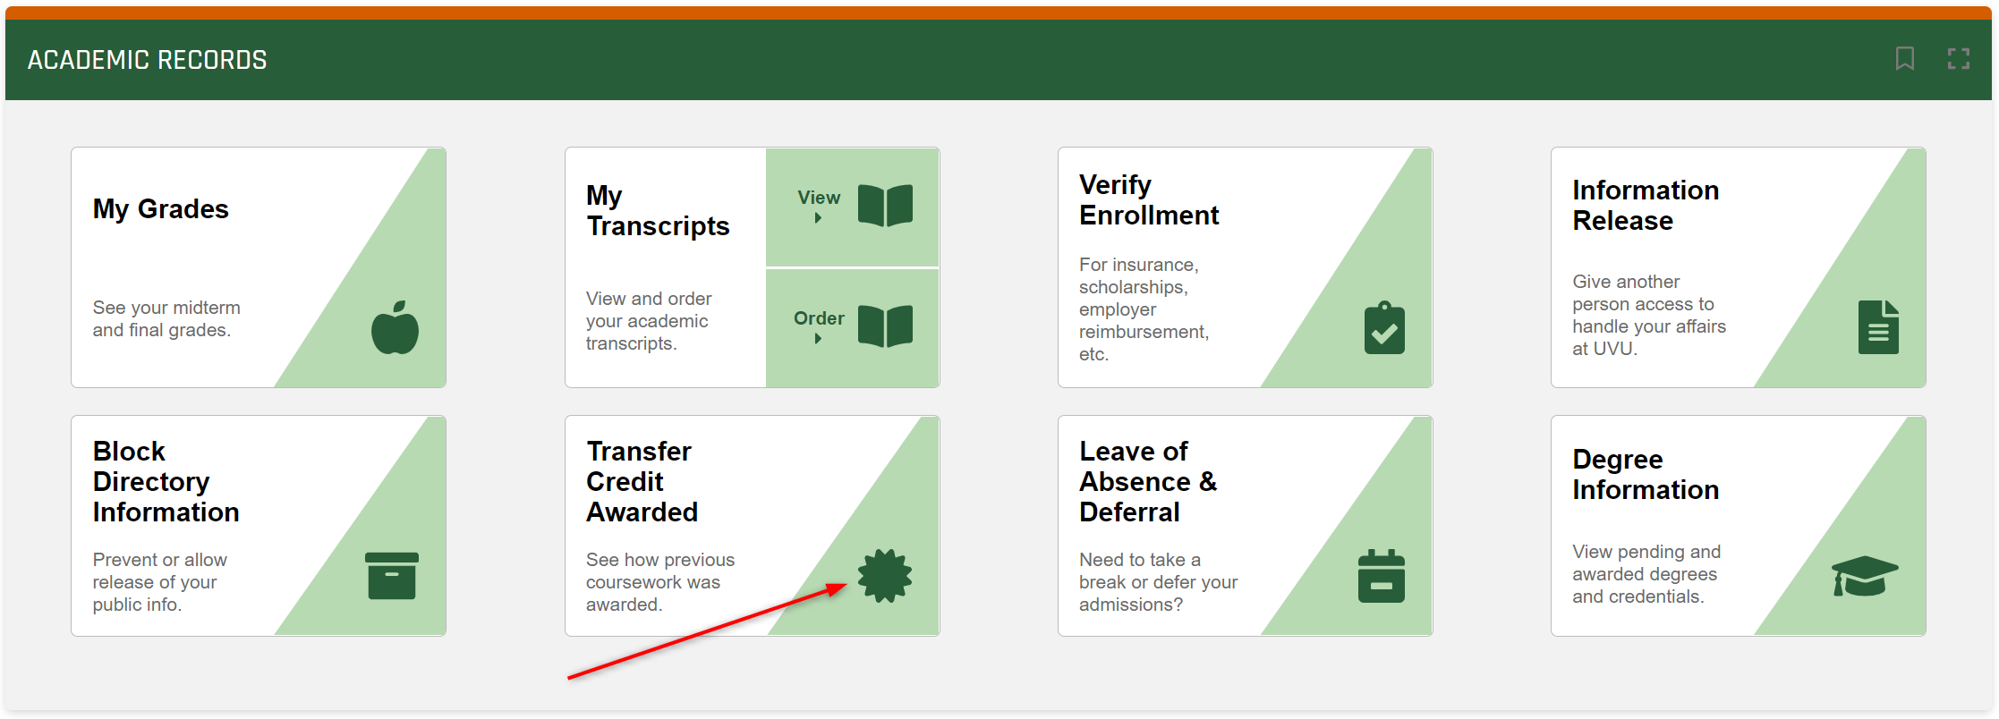Open the Leave of Absence & Deferral heading
The width and height of the screenshot is (1999, 719).
click(1147, 482)
